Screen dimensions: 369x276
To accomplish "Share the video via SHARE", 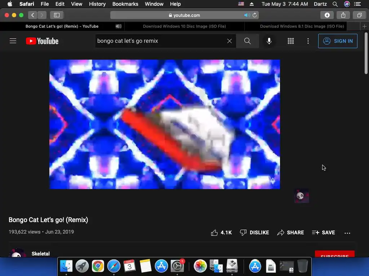I will (x=290, y=233).
